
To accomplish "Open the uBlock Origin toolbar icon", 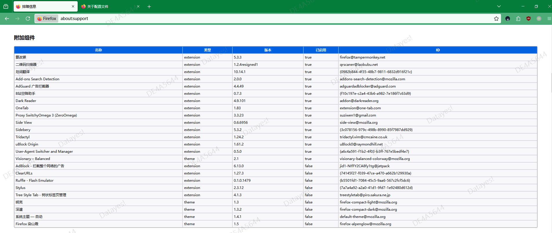I will click(529, 19).
